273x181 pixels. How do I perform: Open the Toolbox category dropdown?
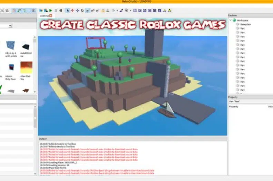pos(10,26)
